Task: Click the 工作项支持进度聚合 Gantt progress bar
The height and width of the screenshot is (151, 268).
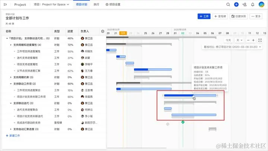Action: point(144,89)
